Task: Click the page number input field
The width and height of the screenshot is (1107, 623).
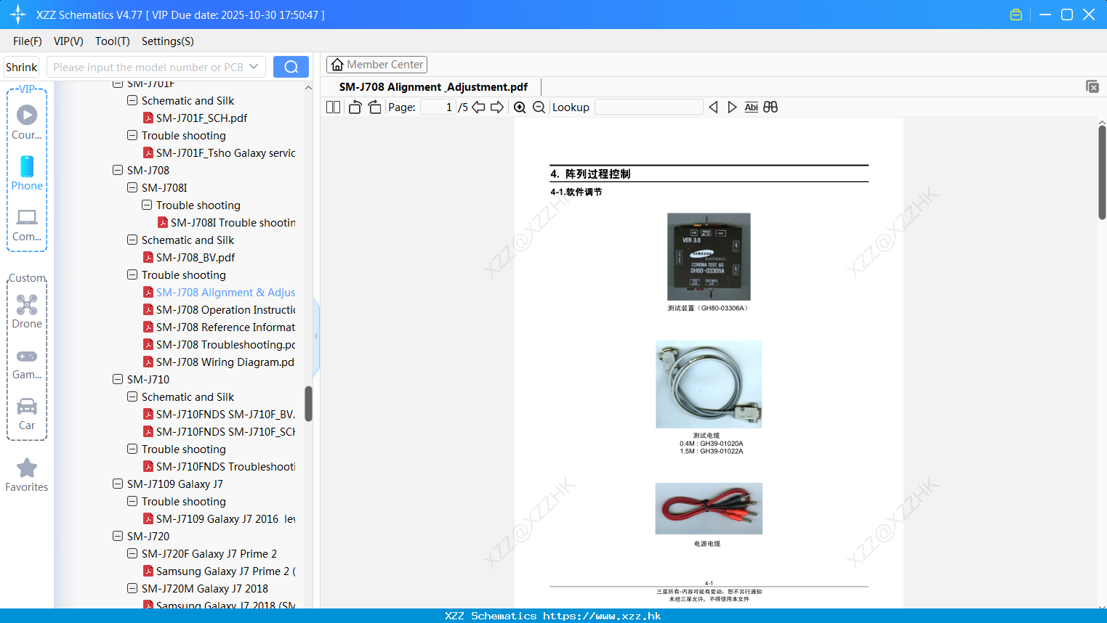Action: [x=438, y=107]
